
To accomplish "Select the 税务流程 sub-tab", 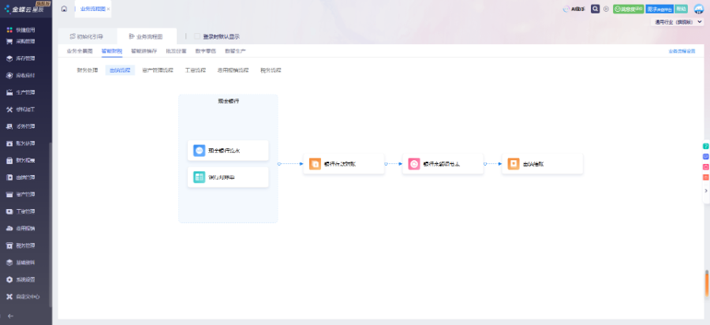I will click(271, 70).
